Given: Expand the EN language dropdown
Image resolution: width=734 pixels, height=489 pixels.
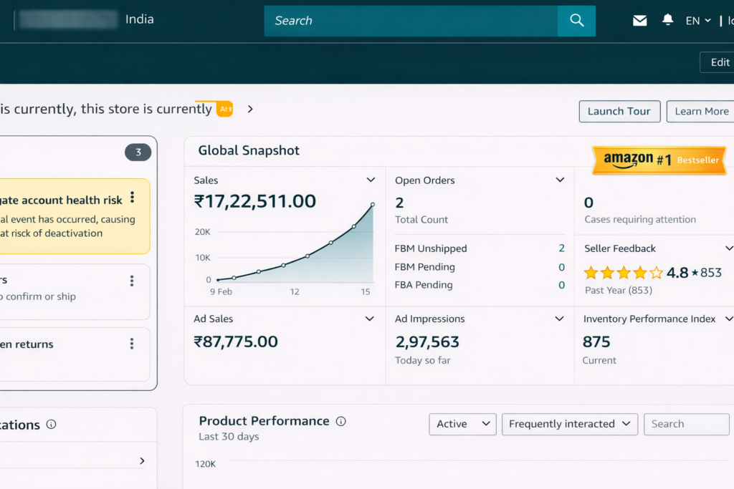Looking at the screenshot, I should 697,21.
